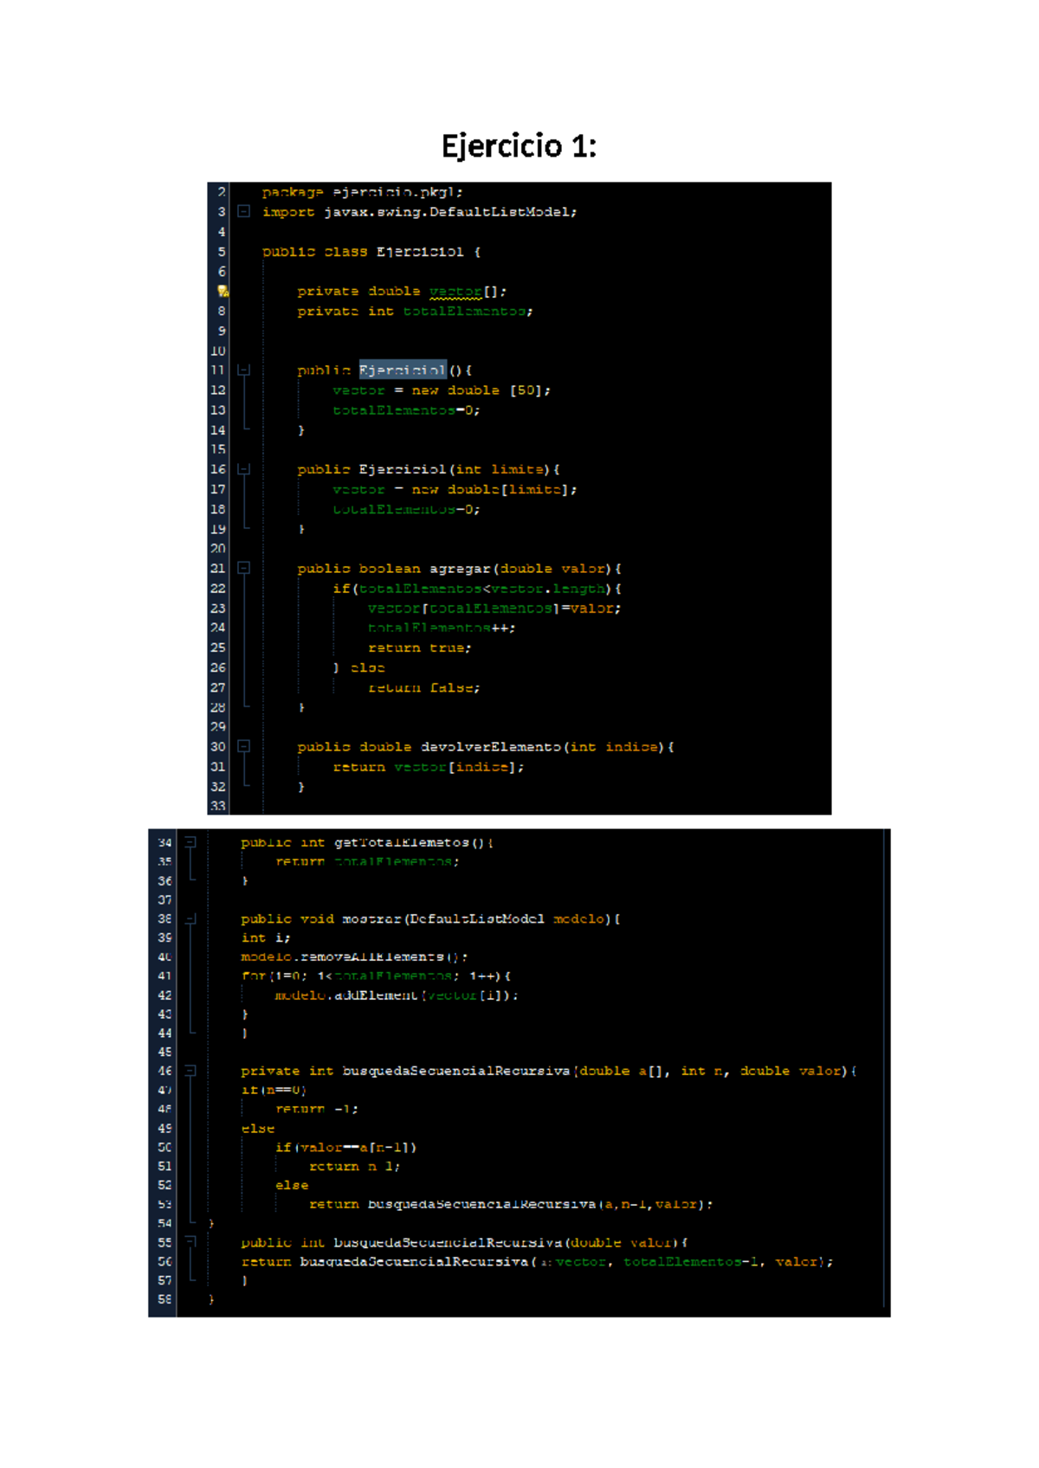Click line number 5 in the gutter
The height and width of the screenshot is (1468, 1039).
(x=221, y=252)
